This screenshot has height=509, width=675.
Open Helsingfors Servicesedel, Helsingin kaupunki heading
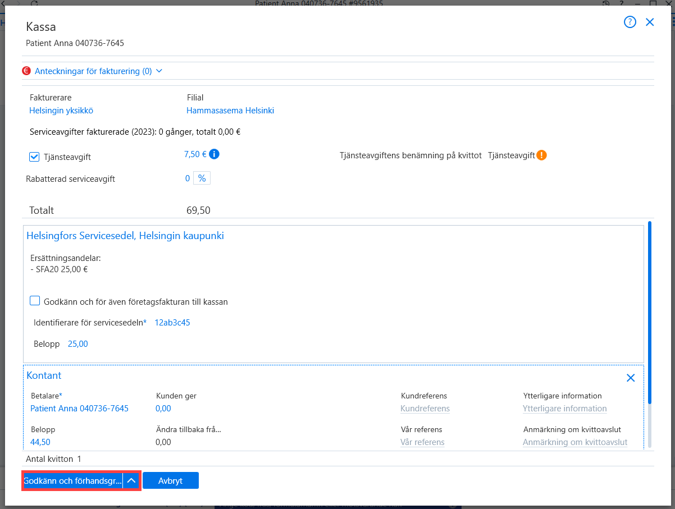(x=125, y=236)
